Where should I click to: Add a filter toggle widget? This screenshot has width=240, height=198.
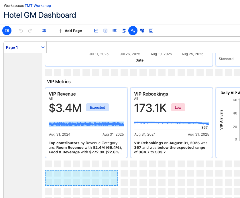pos(124,31)
